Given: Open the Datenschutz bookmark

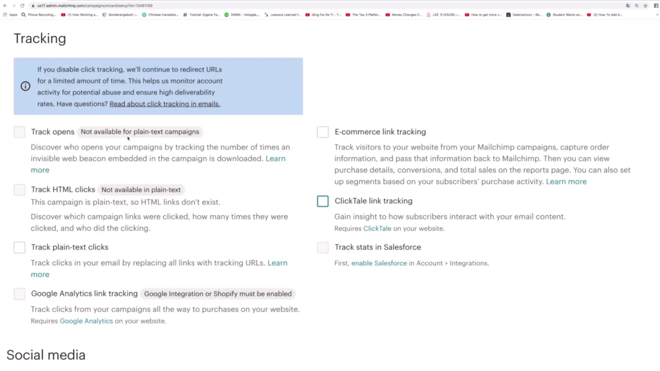Looking at the screenshot, I should click(x=524, y=15).
